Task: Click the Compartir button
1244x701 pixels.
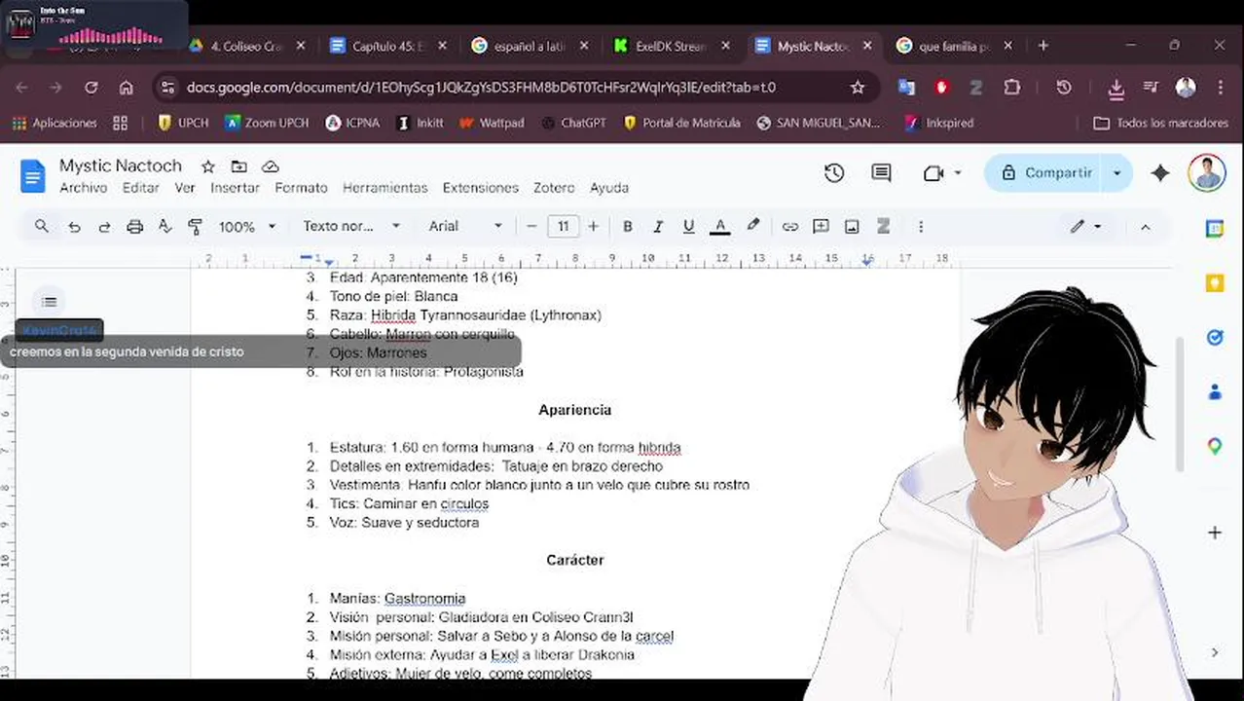Action: (1045, 173)
